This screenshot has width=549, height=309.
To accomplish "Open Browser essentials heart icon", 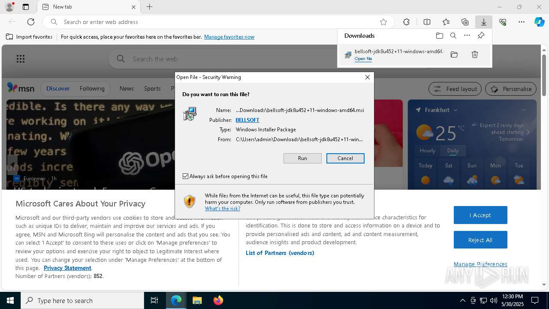I will tap(503, 22).
